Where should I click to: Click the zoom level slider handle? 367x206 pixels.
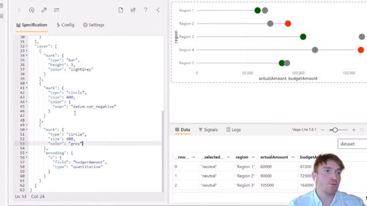[x=335, y=130]
